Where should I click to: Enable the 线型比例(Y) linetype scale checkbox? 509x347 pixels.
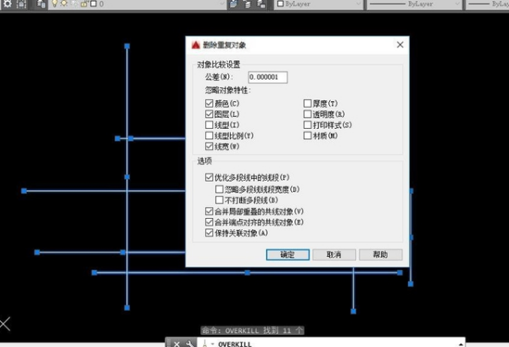coord(209,136)
